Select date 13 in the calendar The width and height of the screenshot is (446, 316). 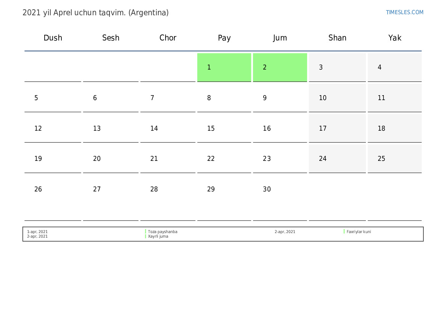[x=111, y=128]
